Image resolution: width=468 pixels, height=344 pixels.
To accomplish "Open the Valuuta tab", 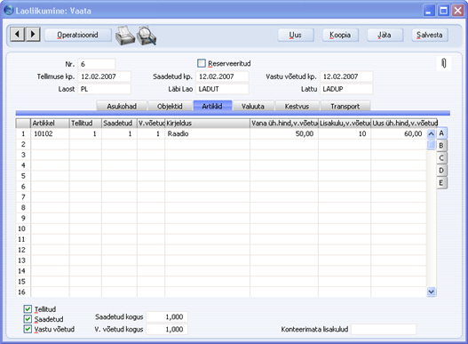I will (253, 106).
